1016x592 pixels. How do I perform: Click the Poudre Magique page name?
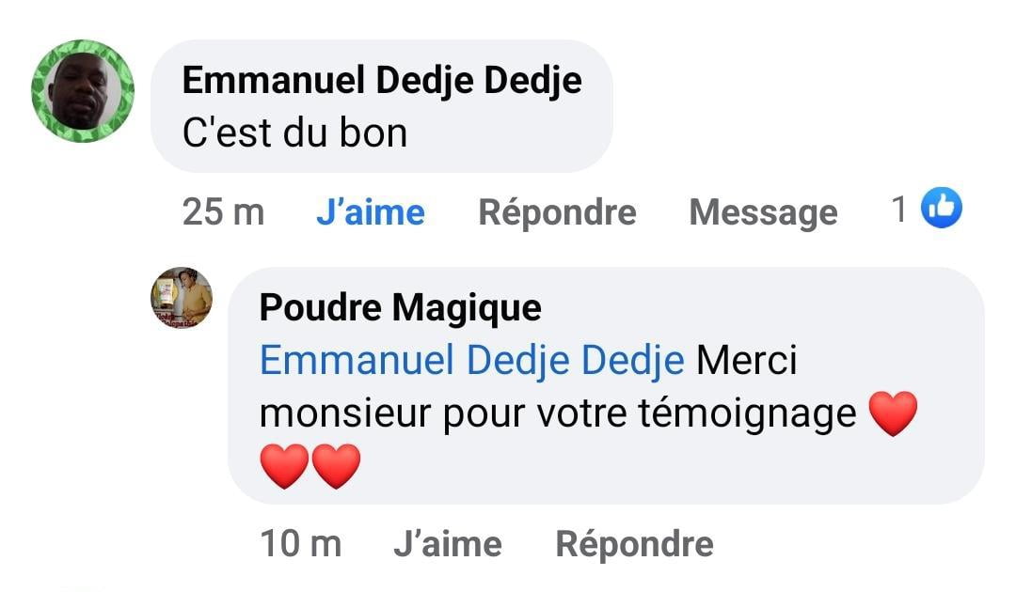click(x=400, y=307)
